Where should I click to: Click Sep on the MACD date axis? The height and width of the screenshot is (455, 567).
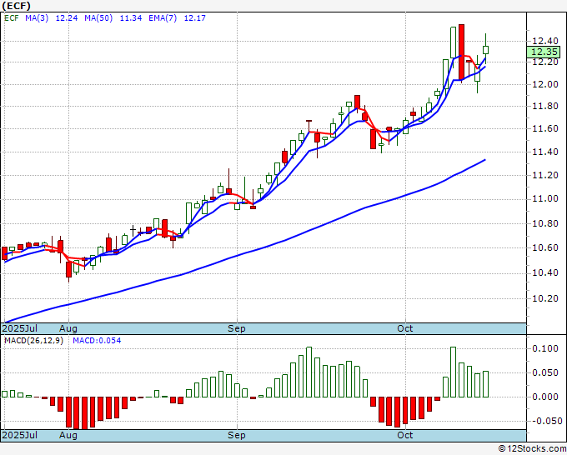tap(237, 435)
